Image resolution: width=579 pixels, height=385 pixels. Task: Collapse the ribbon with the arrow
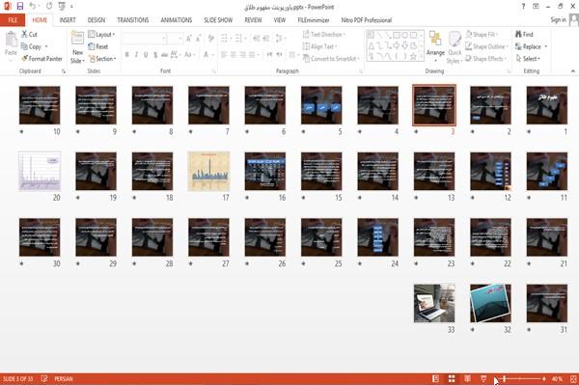pos(572,70)
